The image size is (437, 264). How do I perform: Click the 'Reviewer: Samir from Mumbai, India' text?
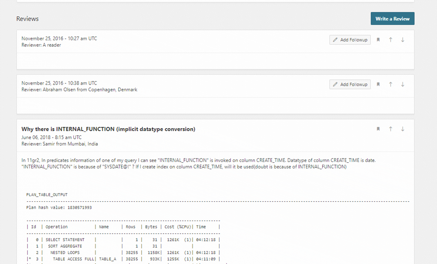(x=60, y=144)
